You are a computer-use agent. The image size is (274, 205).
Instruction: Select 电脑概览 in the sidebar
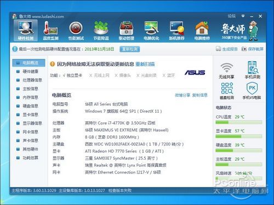pyautogui.click(x=28, y=63)
